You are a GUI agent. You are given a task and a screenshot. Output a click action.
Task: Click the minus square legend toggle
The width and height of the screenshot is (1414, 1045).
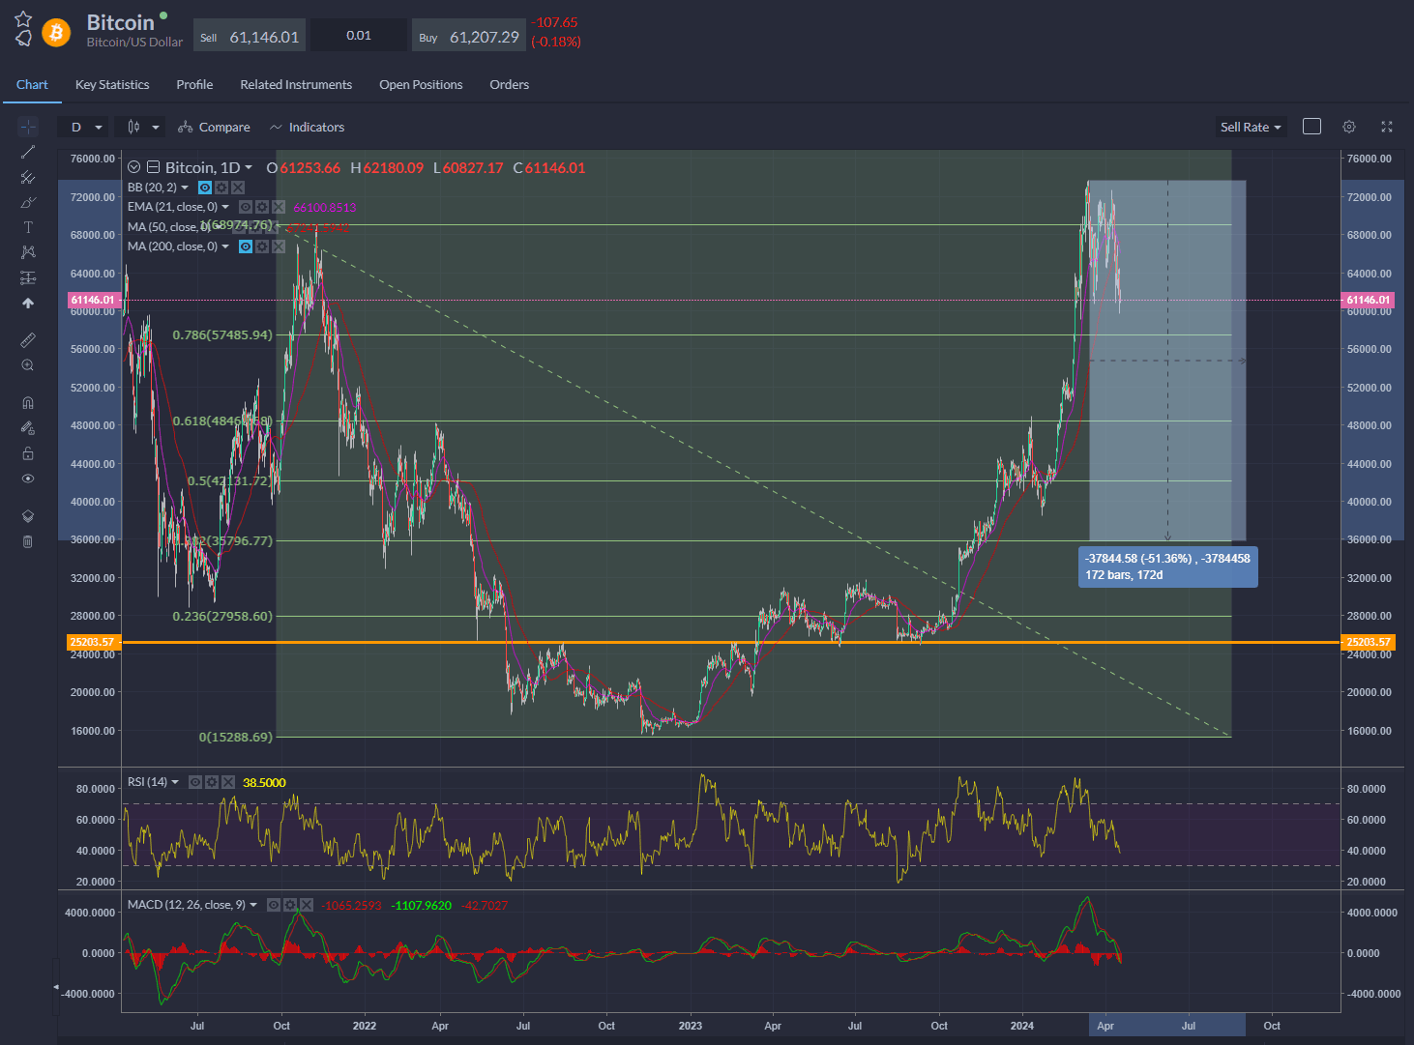[153, 167]
